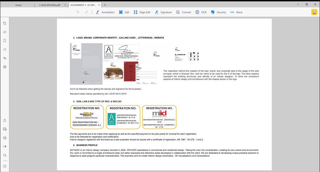Click the save-as icon in sidebar
Viewport: 320px width, 172px height.
[5, 129]
